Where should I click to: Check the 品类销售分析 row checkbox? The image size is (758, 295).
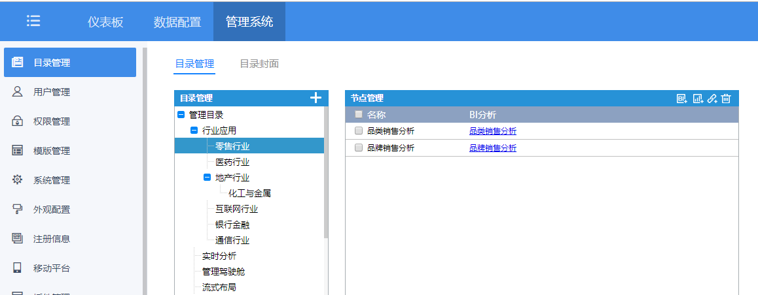358,131
